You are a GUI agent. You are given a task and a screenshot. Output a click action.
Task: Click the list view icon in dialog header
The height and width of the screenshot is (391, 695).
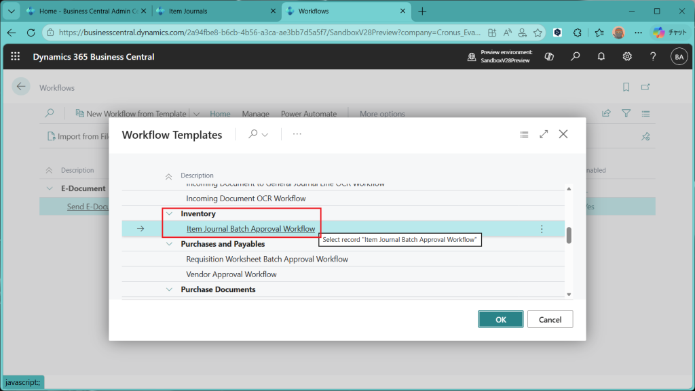click(x=524, y=134)
